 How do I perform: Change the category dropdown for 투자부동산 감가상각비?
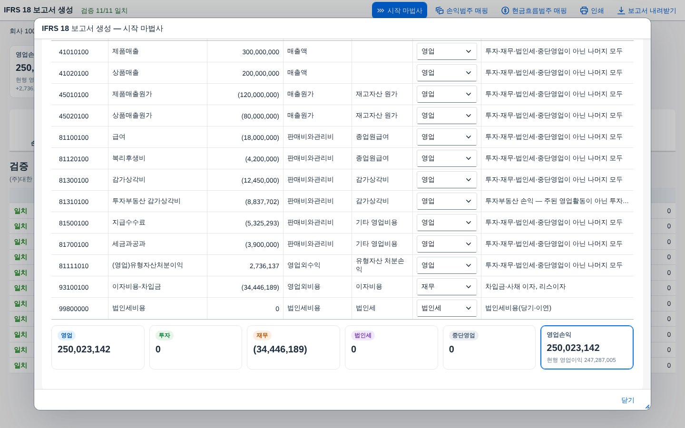(447, 201)
